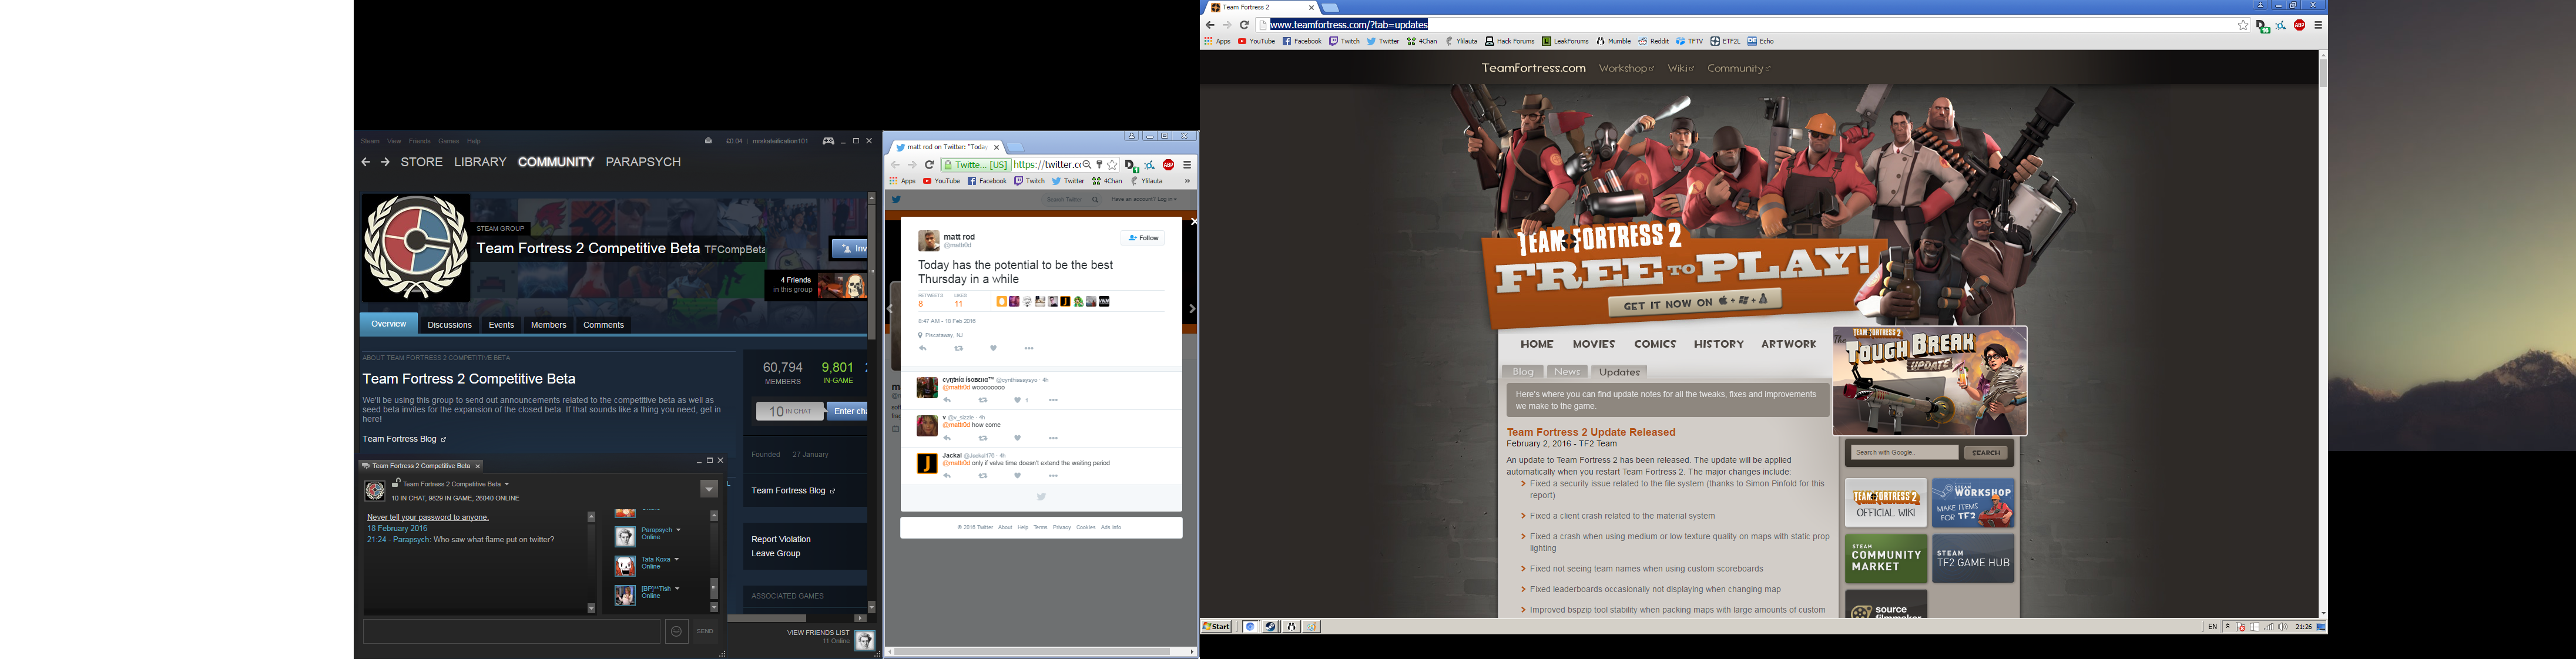Image resolution: width=2576 pixels, height=659 pixels.
Task: Click the SEARCH button on teamfortress.com
Action: coord(1986,453)
